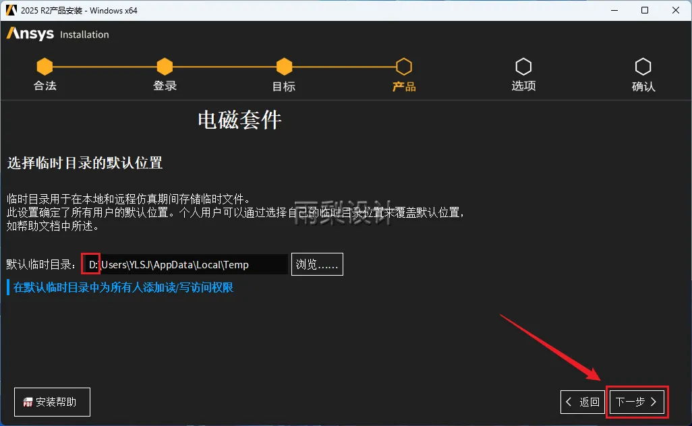Click the 产品 step label
The image size is (692, 426).
click(x=404, y=86)
